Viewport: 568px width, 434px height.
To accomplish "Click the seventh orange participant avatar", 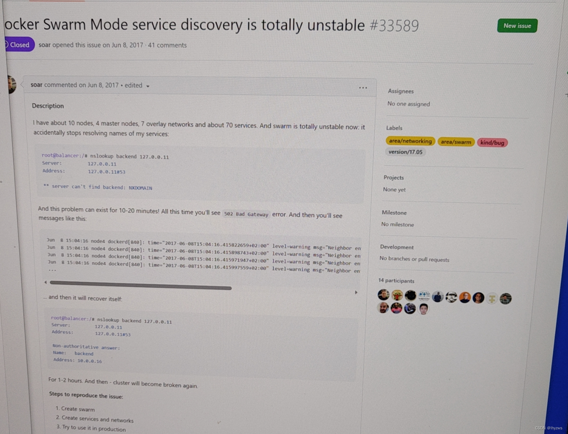I will 465,298.
